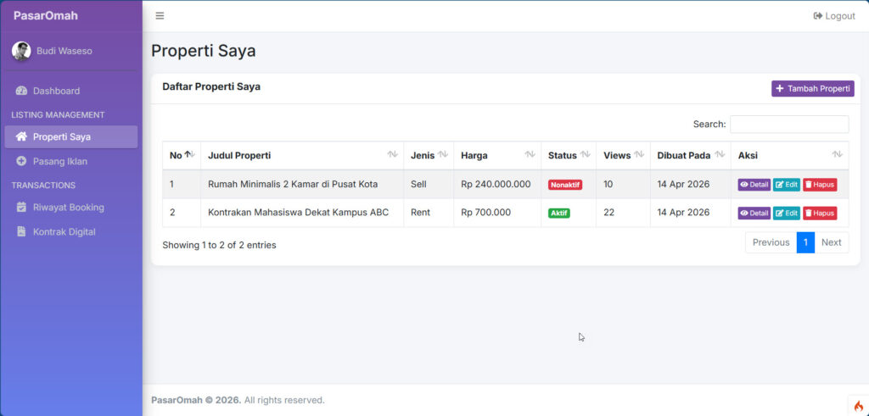Edit the Kontrakan Mahasiswa listing
Screen dimensions: 869x416
click(x=786, y=214)
